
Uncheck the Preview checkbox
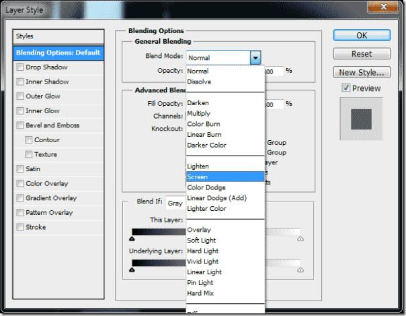(x=346, y=88)
